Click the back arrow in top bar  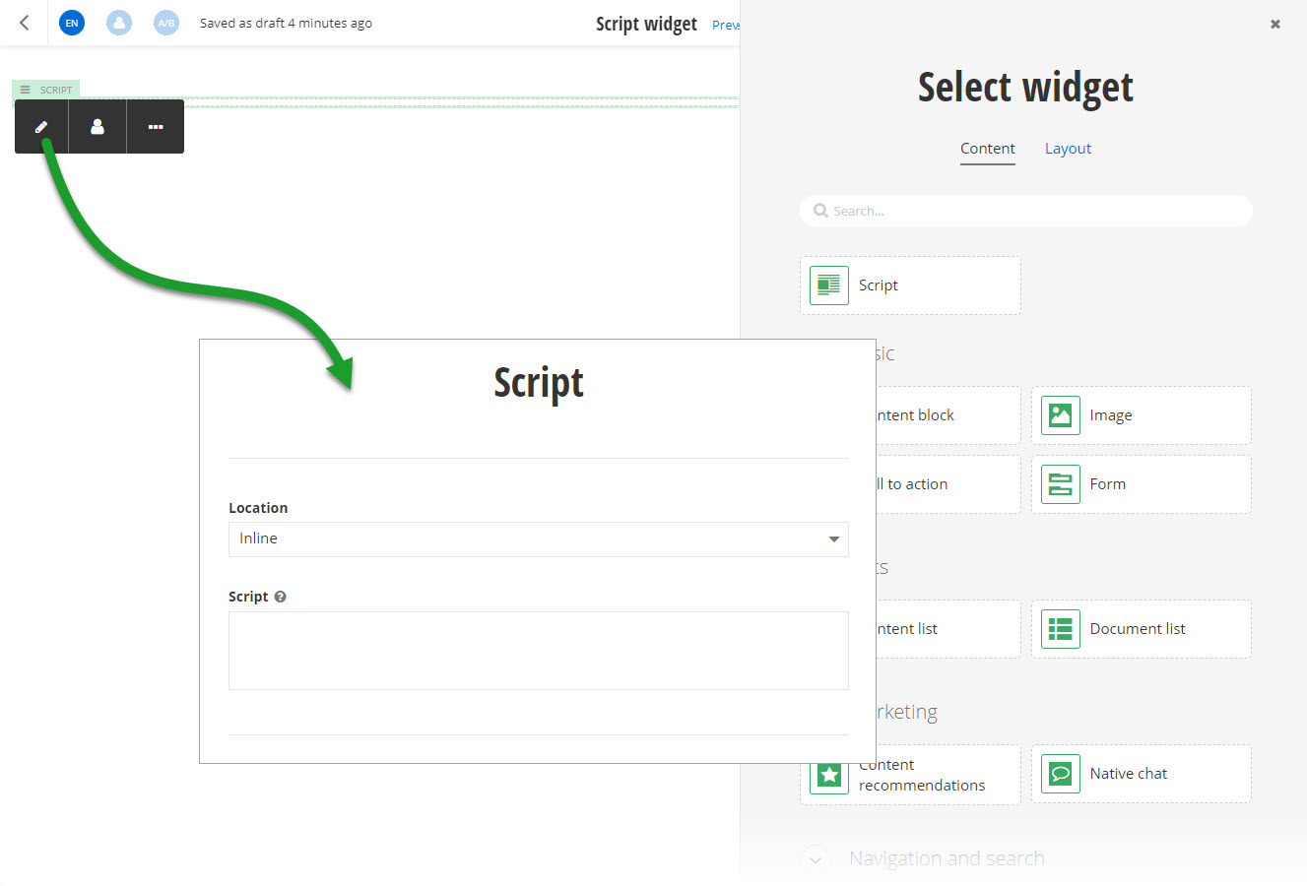click(x=25, y=23)
